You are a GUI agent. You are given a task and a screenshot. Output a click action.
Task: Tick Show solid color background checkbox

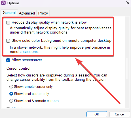click(x=8, y=41)
